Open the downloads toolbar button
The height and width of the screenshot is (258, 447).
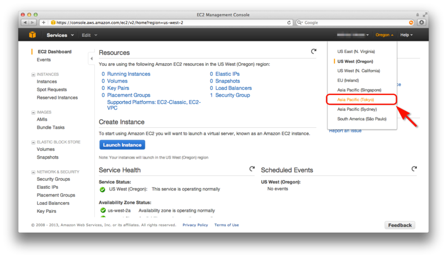(x=422, y=22)
